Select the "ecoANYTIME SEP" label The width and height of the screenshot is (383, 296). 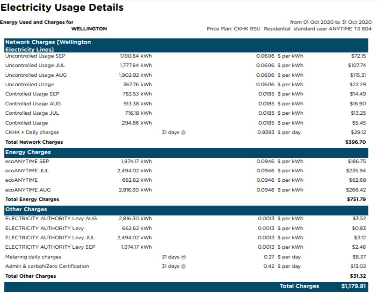coord(27,162)
